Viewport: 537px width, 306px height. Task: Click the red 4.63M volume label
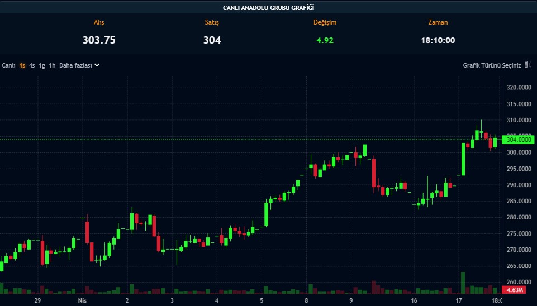coord(514,290)
